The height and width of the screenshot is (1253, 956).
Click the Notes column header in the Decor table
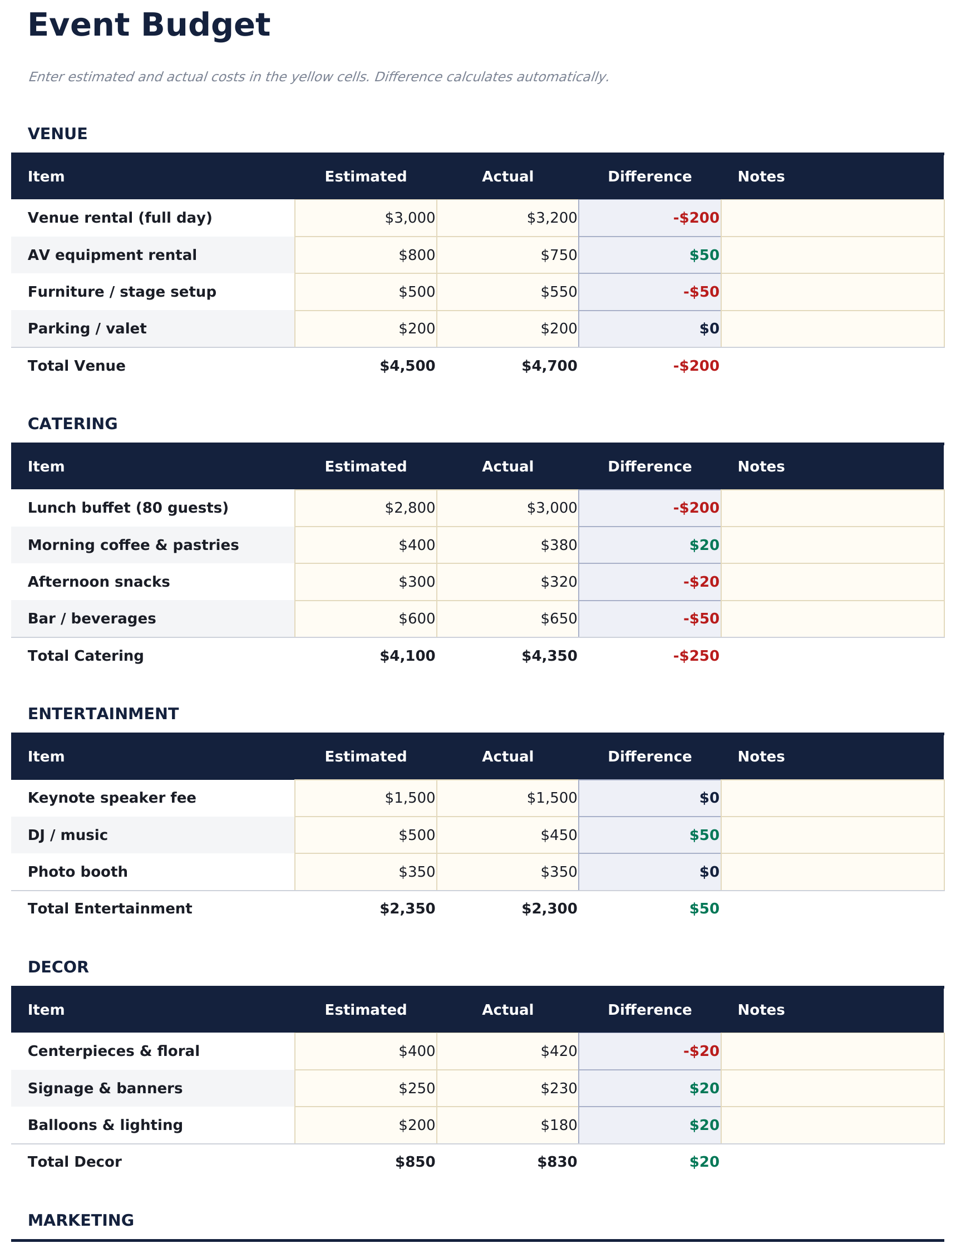coord(761,1010)
